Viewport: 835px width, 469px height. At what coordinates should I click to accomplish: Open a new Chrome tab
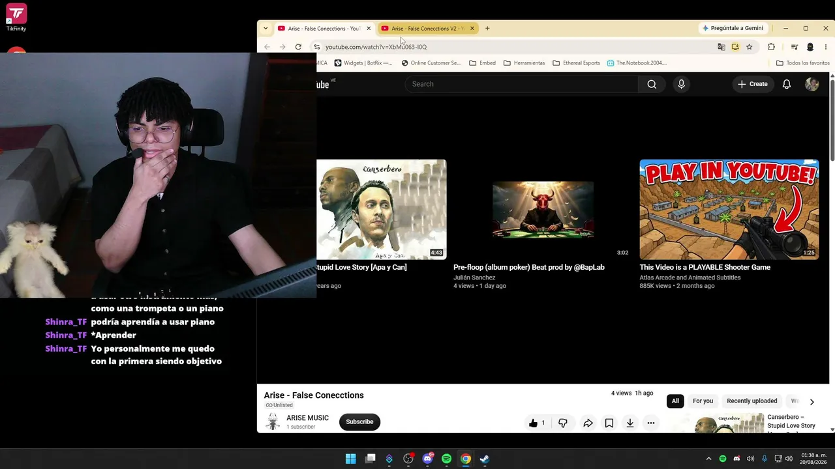pos(487,29)
